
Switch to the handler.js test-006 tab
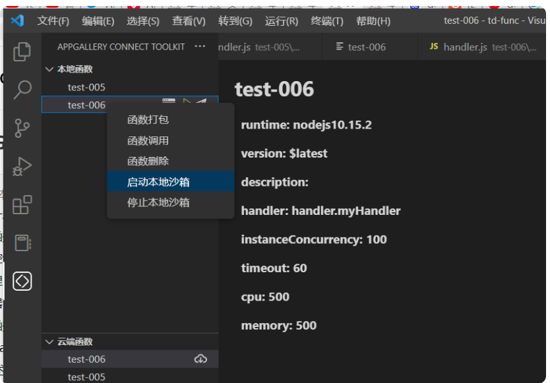[482, 47]
